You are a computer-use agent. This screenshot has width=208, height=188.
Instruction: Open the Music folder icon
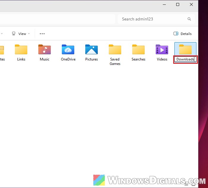[x=45, y=50]
